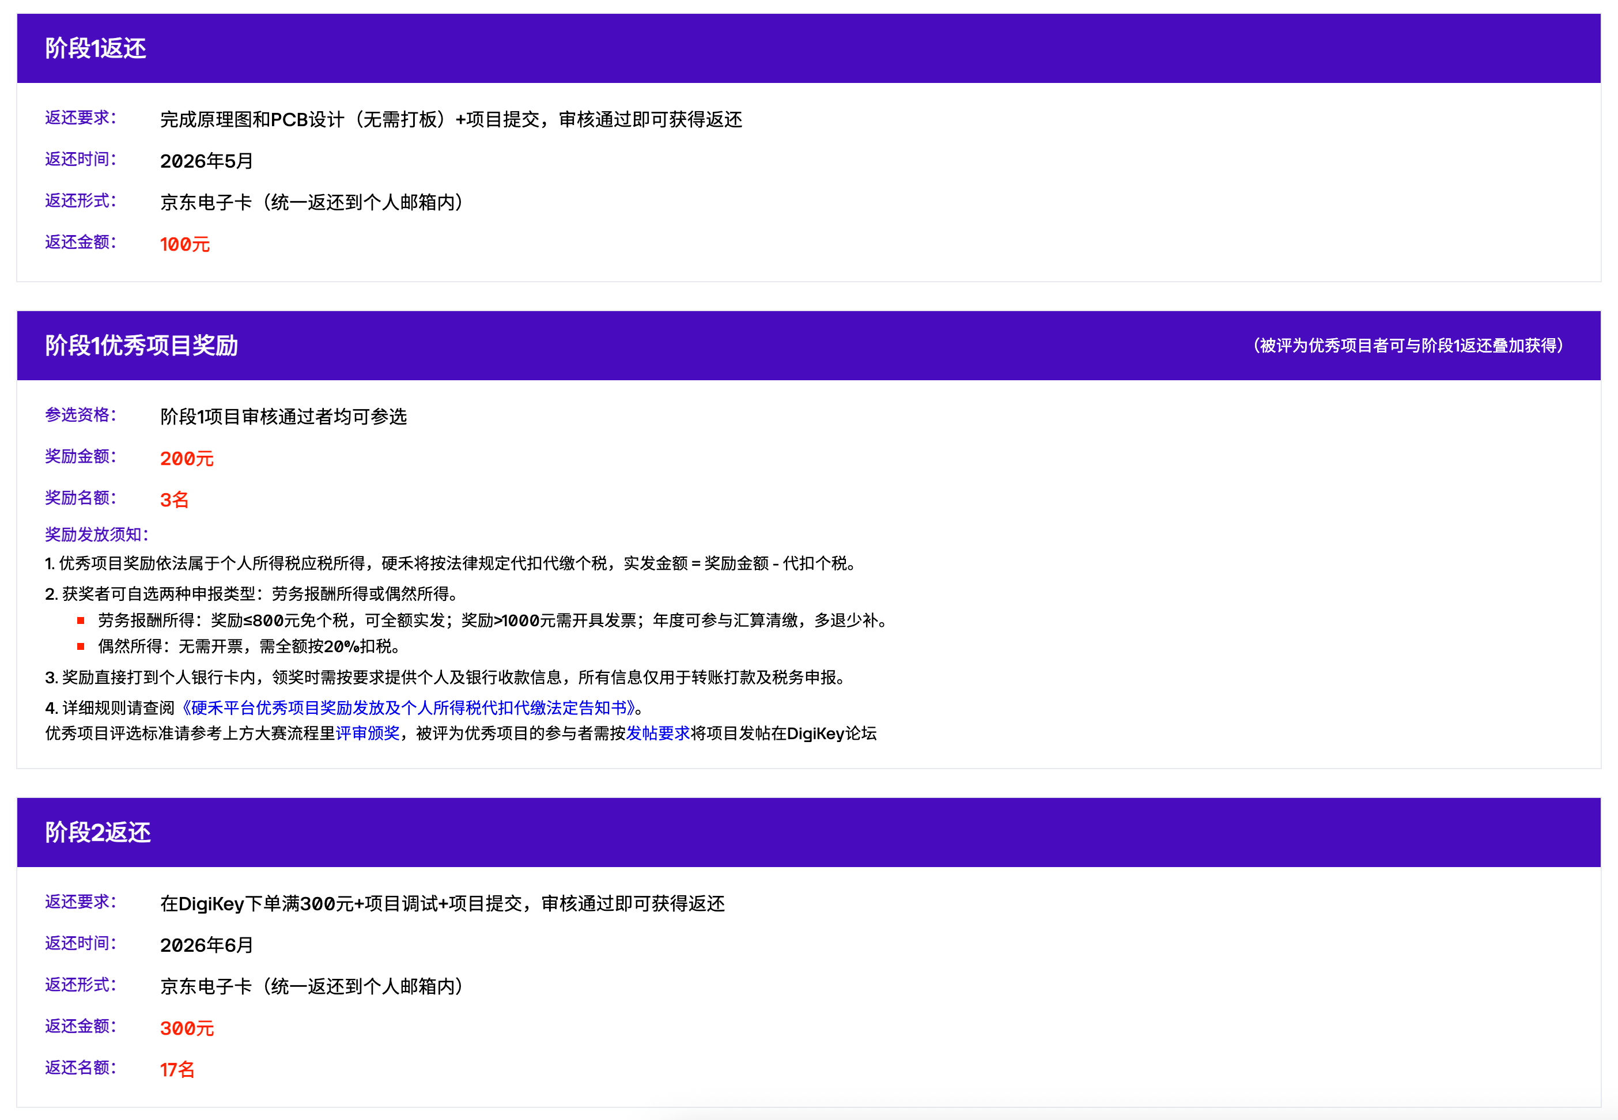1618x1120 pixels.
Task: Click the red bullet before 偶然所得
Action: point(81,646)
